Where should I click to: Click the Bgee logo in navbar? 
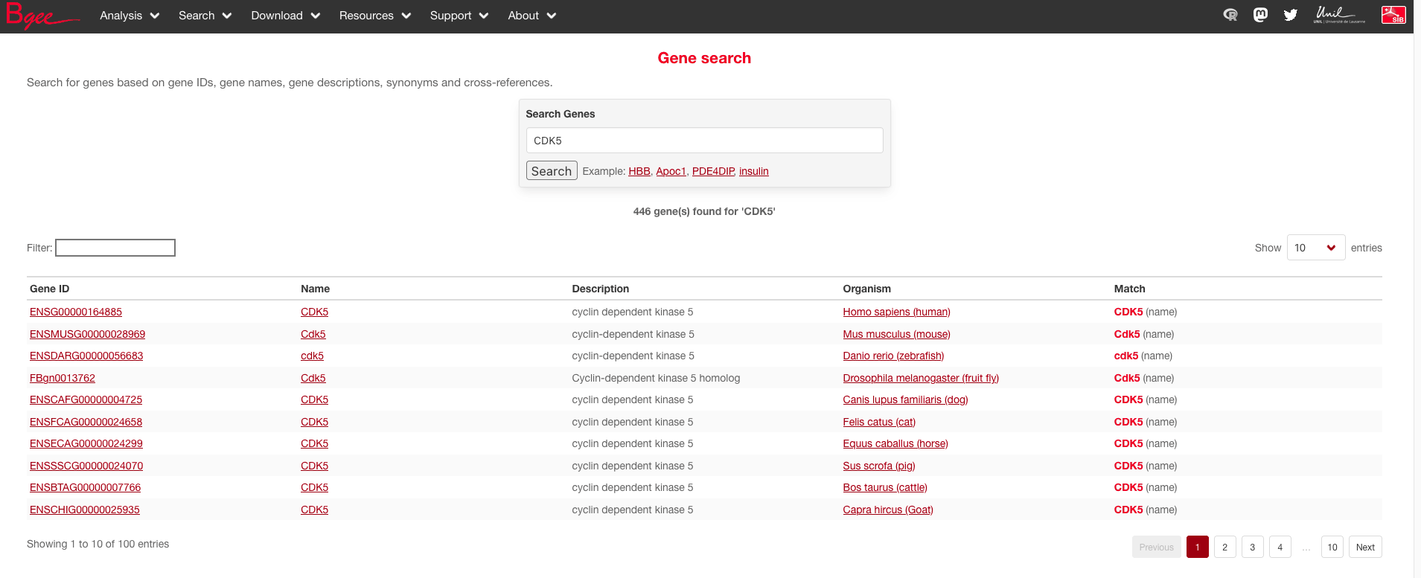(x=41, y=16)
